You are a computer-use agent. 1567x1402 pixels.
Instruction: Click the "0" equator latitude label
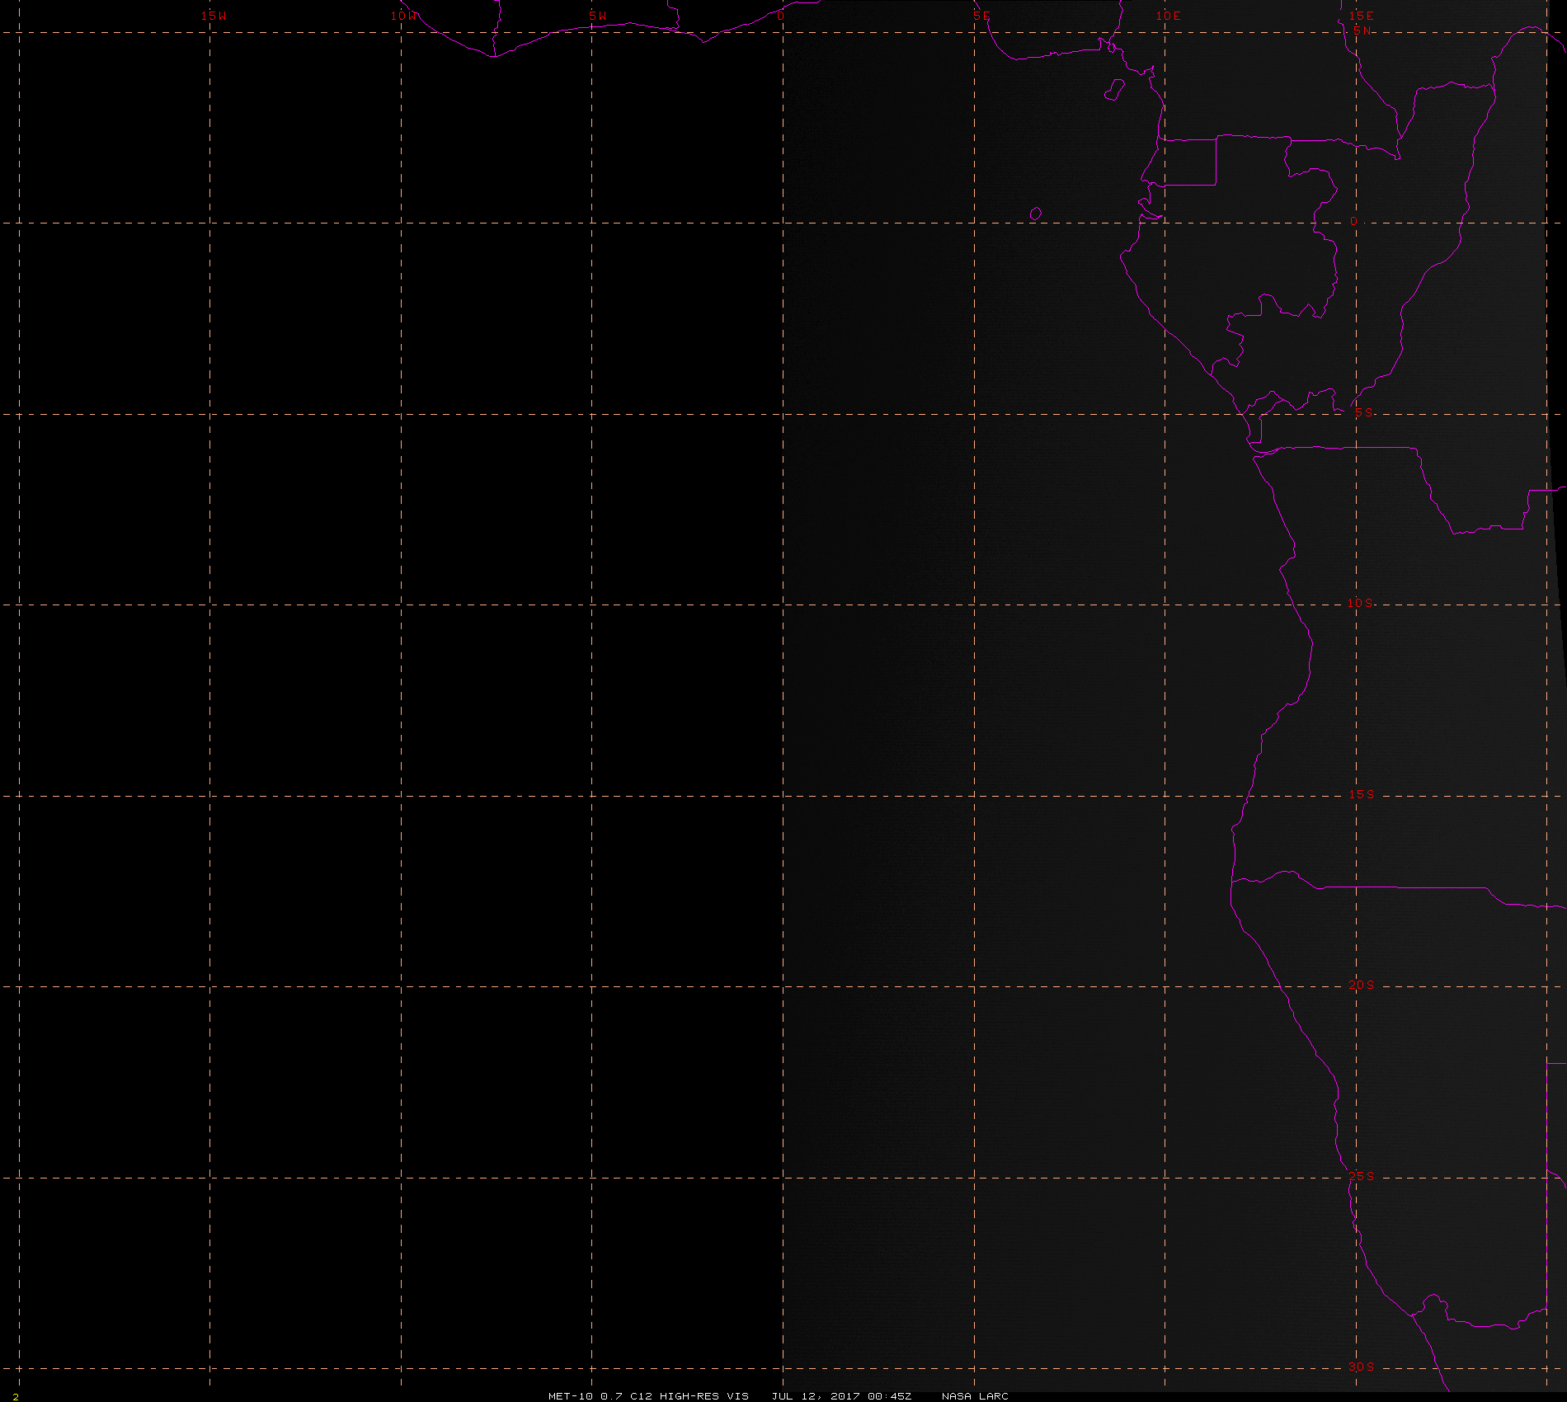point(1353,221)
